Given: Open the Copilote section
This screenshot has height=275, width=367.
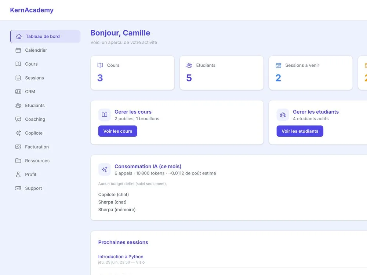Looking at the screenshot, I should (45, 133).
